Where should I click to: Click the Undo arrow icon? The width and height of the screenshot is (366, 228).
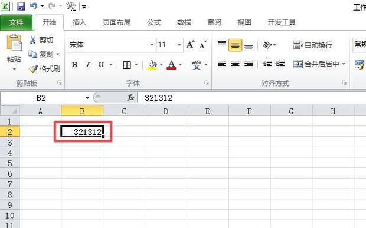(x=34, y=6)
